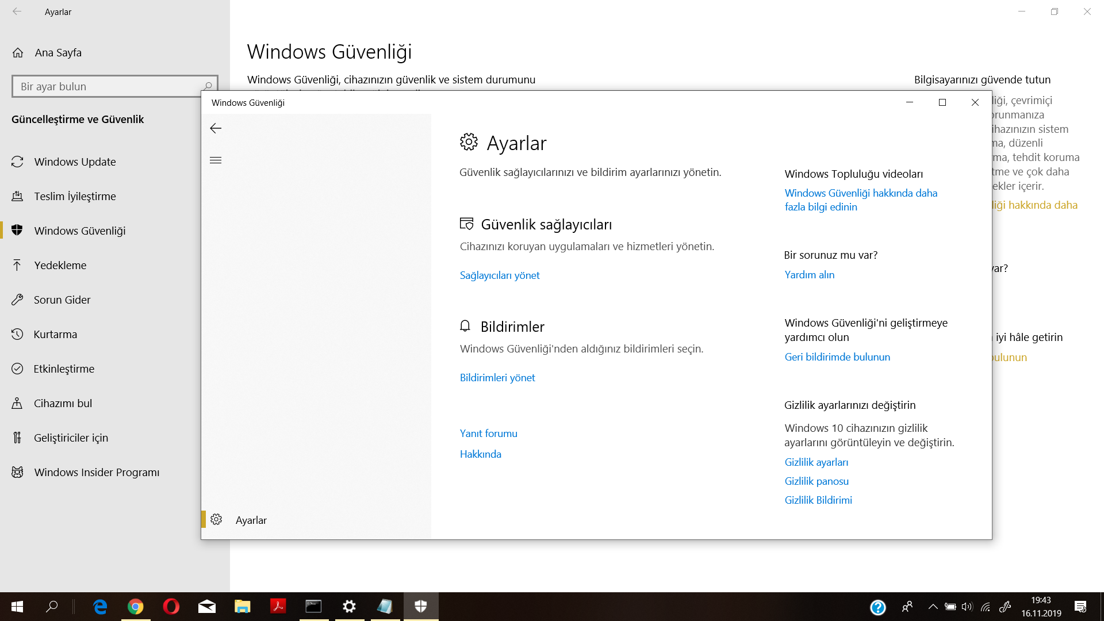Click the pen workspace tray icon
Viewport: 1104px width, 621px height.
[x=1005, y=607]
